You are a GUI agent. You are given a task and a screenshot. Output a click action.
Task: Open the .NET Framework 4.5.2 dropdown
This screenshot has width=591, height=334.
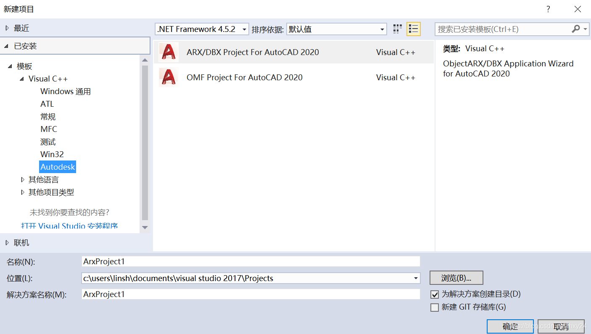pyautogui.click(x=202, y=29)
